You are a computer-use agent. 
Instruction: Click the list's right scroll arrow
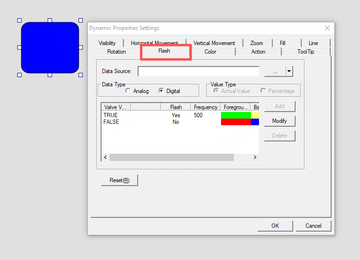click(255, 157)
